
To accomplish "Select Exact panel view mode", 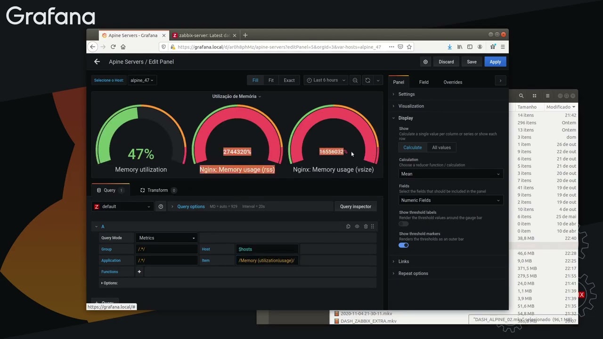I will [x=289, y=80].
